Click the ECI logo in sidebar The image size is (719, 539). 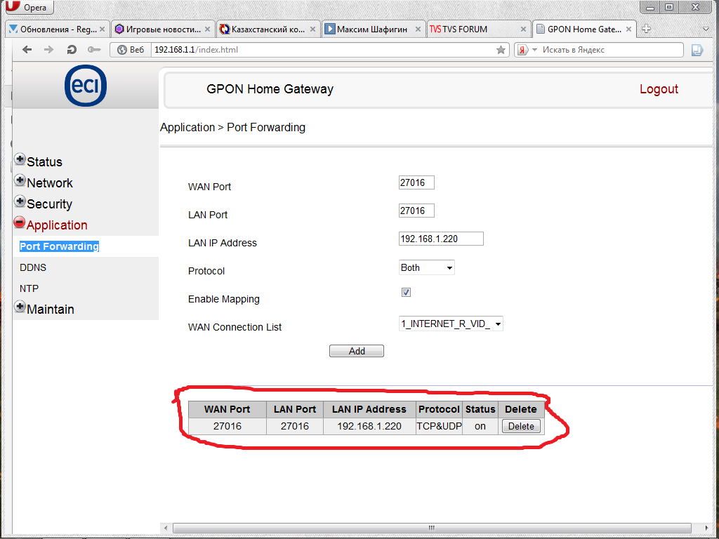coord(86,86)
